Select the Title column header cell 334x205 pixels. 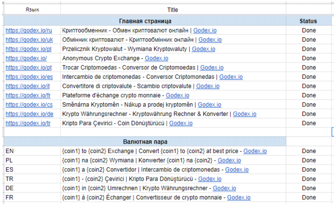[173, 10]
